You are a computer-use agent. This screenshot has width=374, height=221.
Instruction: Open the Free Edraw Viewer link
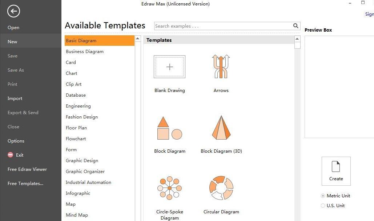27,169
